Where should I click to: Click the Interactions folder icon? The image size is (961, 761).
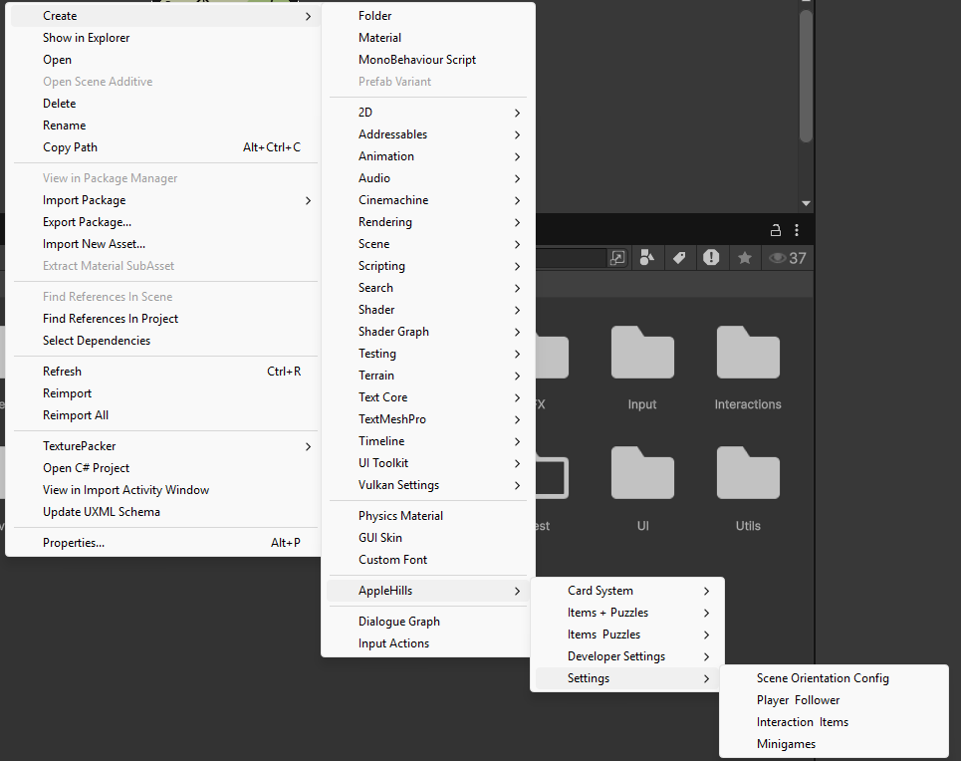point(748,353)
